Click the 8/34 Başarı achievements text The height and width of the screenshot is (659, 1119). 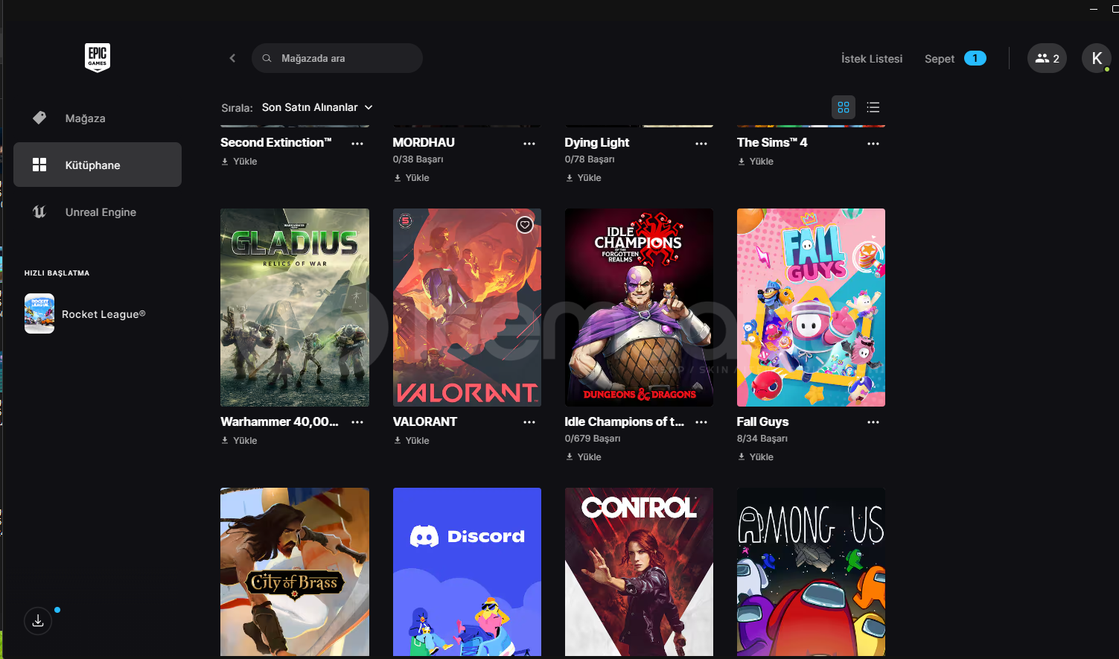tap(762, 439)
